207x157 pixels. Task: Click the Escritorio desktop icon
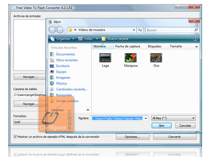tap(52, 66)
